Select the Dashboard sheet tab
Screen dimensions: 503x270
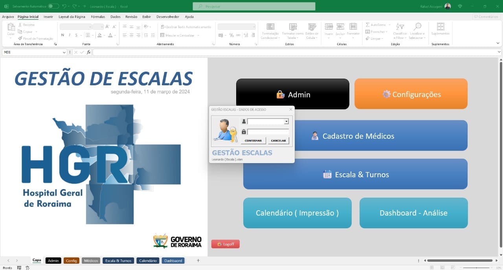point(173,261)
